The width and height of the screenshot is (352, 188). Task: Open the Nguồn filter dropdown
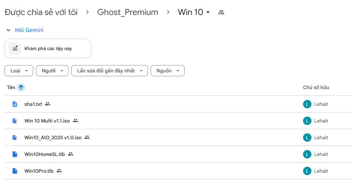167,71
